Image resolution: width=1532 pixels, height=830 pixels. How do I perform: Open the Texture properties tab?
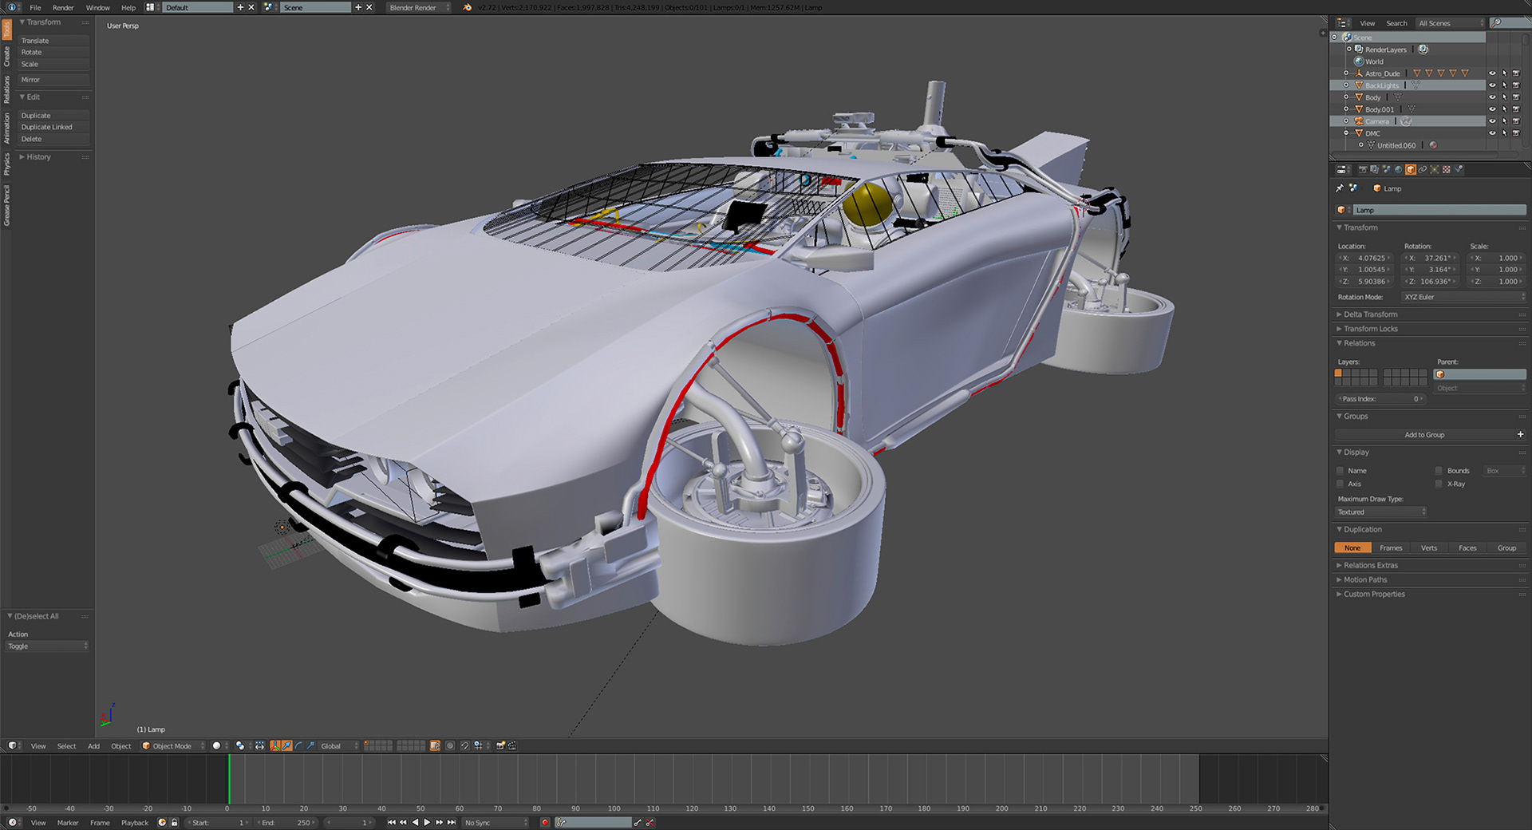tap(1446, 169)
